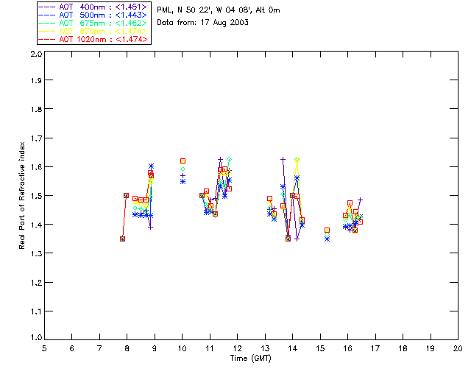Screen dimensions: 471x377
Task: Select the AOT 500nm legend entry text
Action: coord(103,15)
